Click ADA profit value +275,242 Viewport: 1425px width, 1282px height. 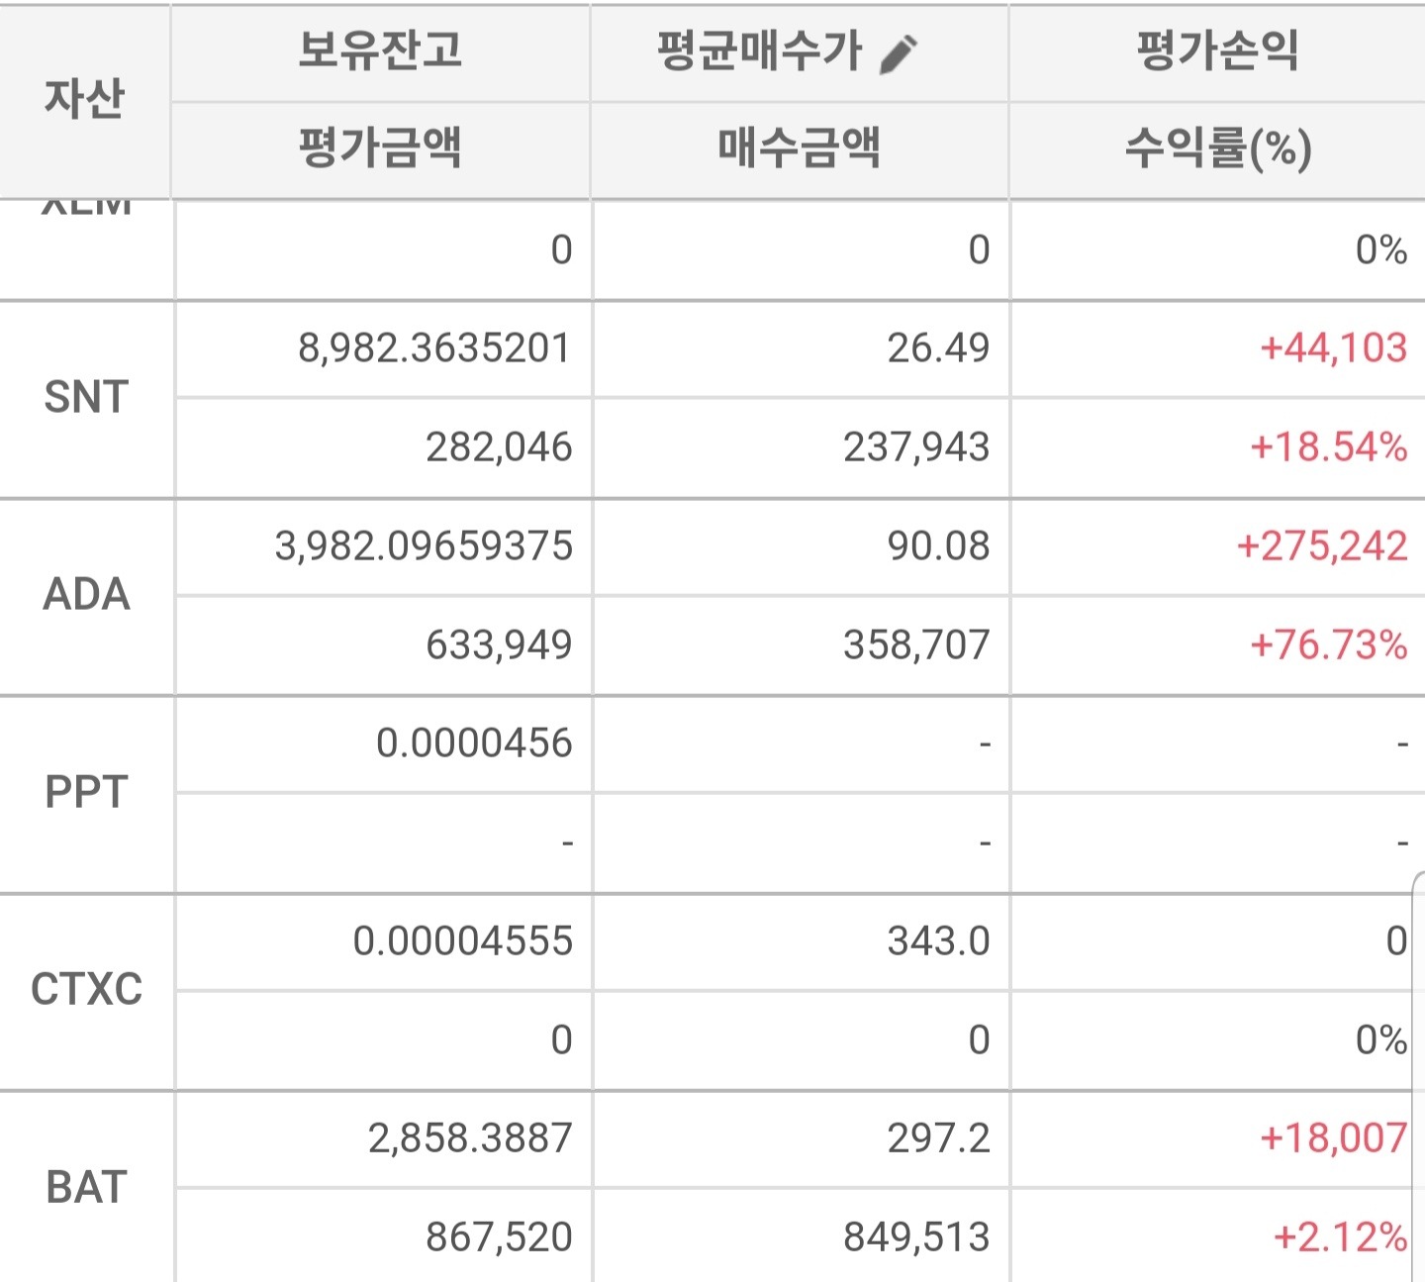click(x=1324, y=545)
